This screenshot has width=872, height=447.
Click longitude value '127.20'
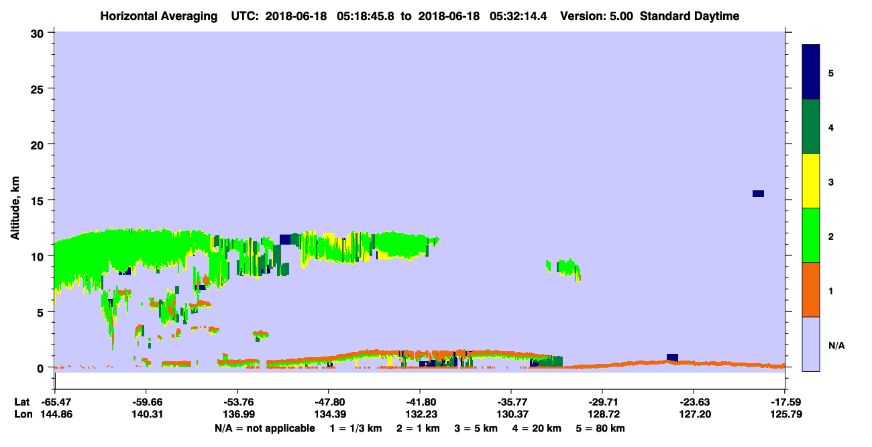(694, 414)
